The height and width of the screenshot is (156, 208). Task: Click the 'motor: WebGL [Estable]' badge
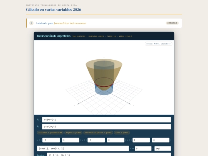[158, 44]
